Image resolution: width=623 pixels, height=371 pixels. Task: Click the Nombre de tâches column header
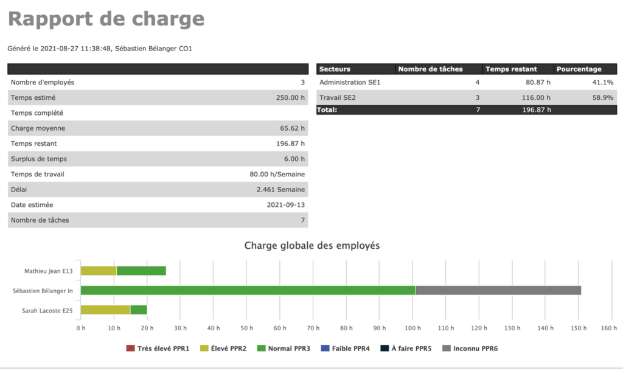tap(438, 69)
